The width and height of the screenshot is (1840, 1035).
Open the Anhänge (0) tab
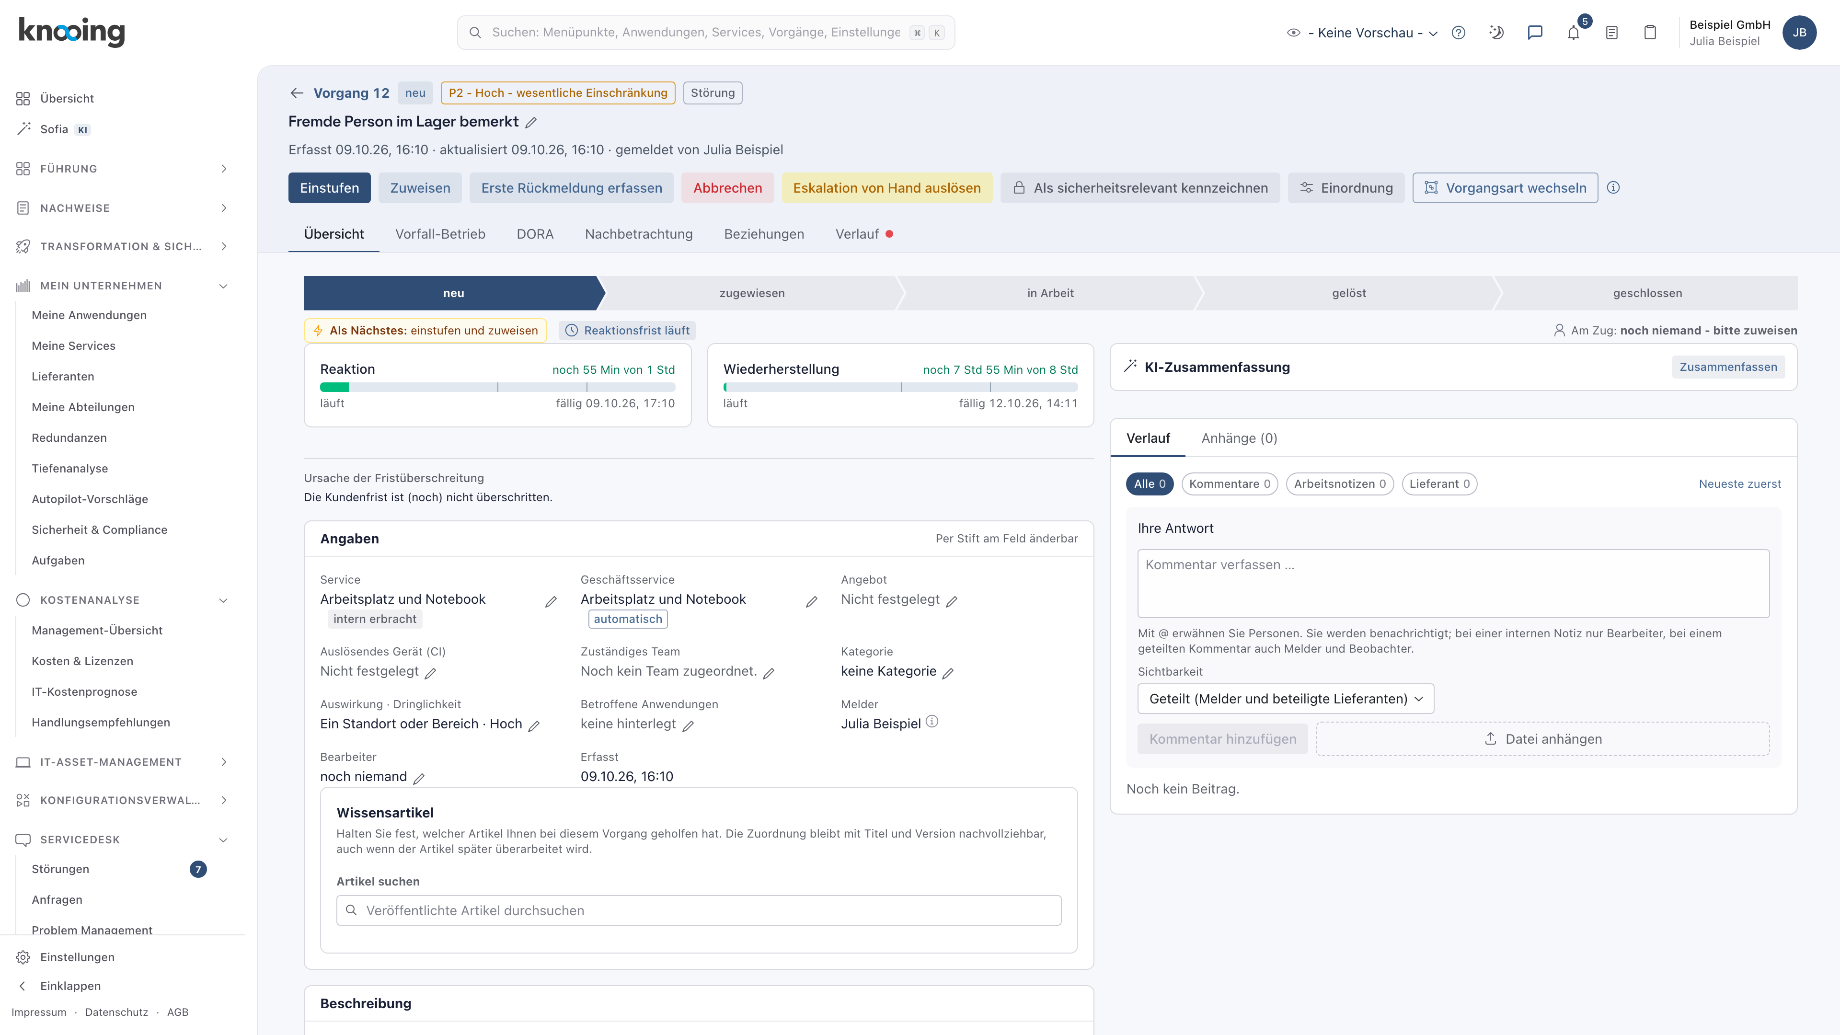click(1239, 438)
